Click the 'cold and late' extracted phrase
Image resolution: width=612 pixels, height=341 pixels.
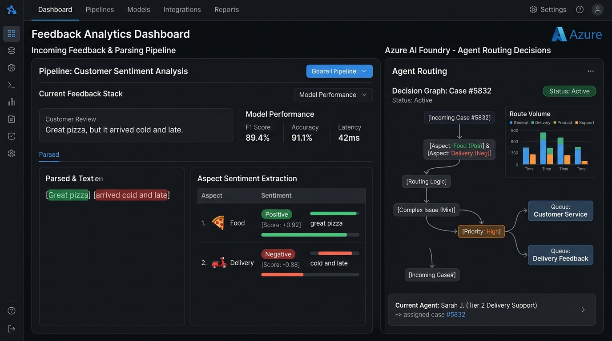click(x=329, y=263)
